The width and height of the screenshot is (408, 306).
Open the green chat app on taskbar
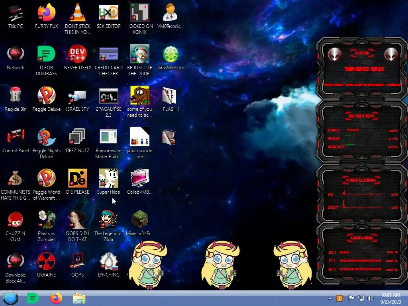33,298
